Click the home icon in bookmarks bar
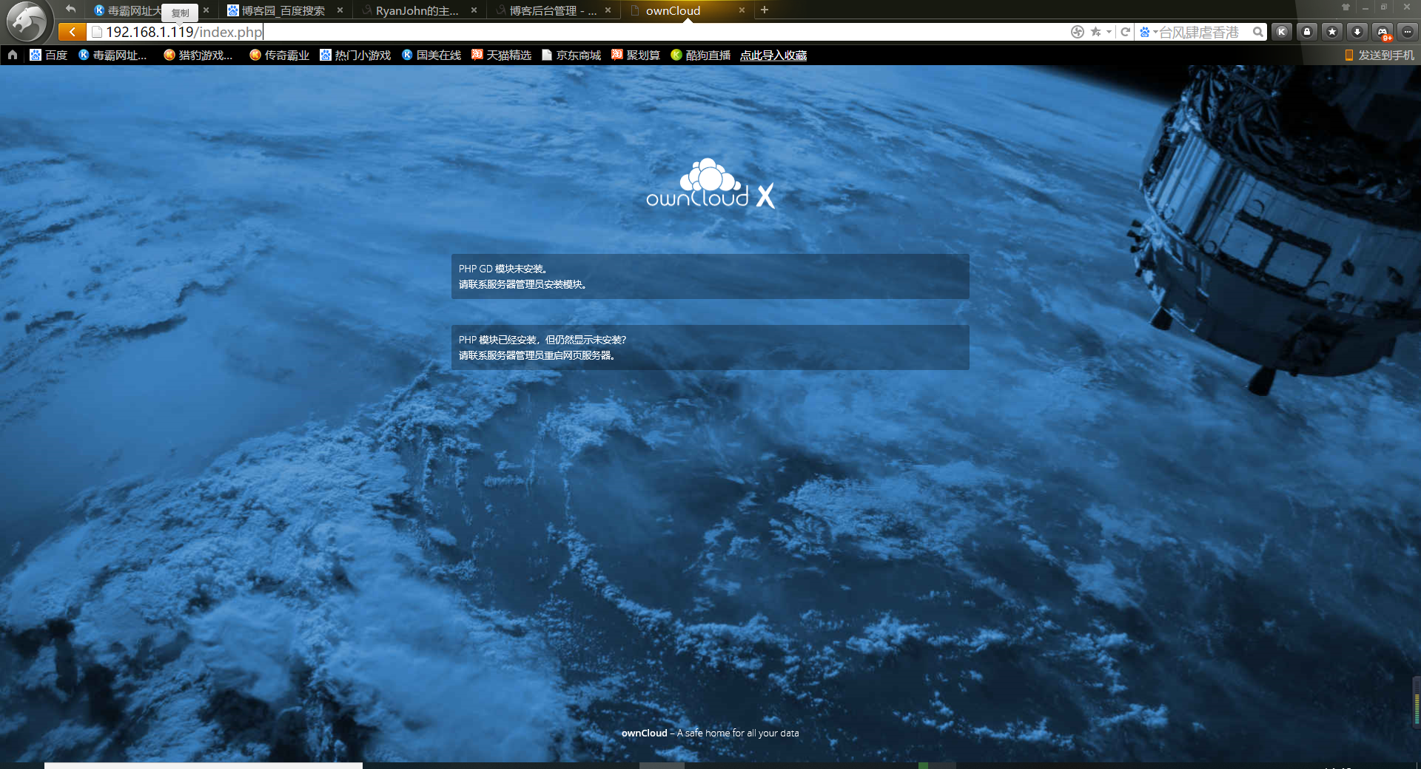Image resolution: width=1421 pixels, height=769 pixels. pos(13,55)
